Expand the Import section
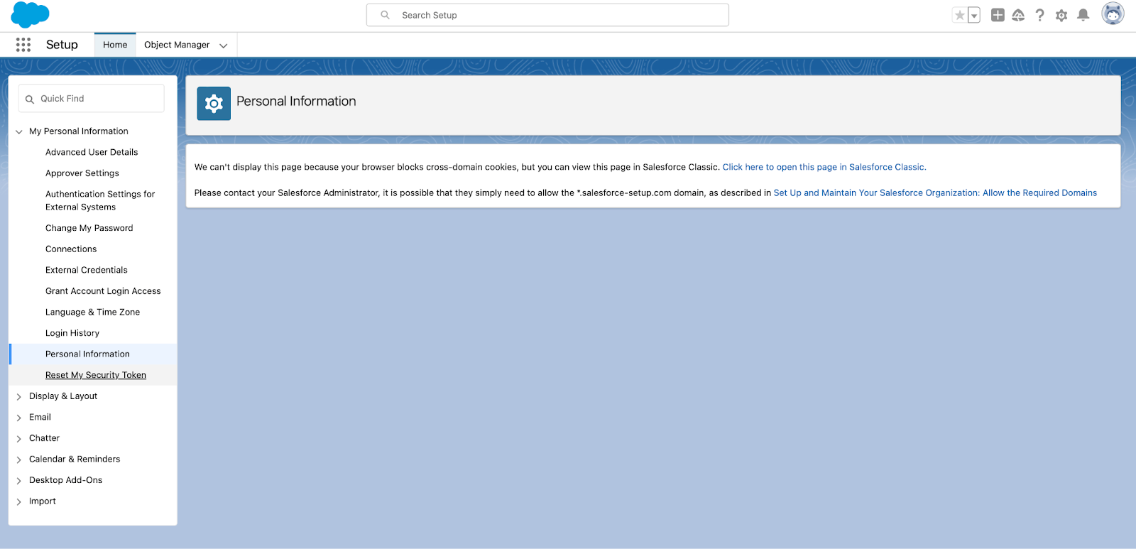This screenshot has height=549, width=1136. click(x=19, y=501)
